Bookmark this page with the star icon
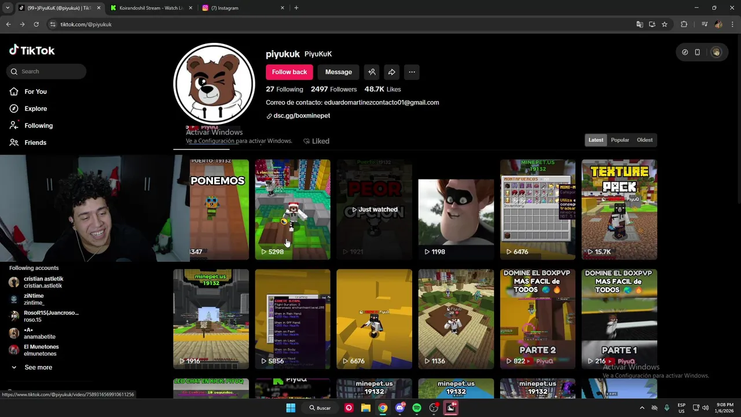Image resolution: width=741 pixels, height=417 pixels. coord(665,24)
